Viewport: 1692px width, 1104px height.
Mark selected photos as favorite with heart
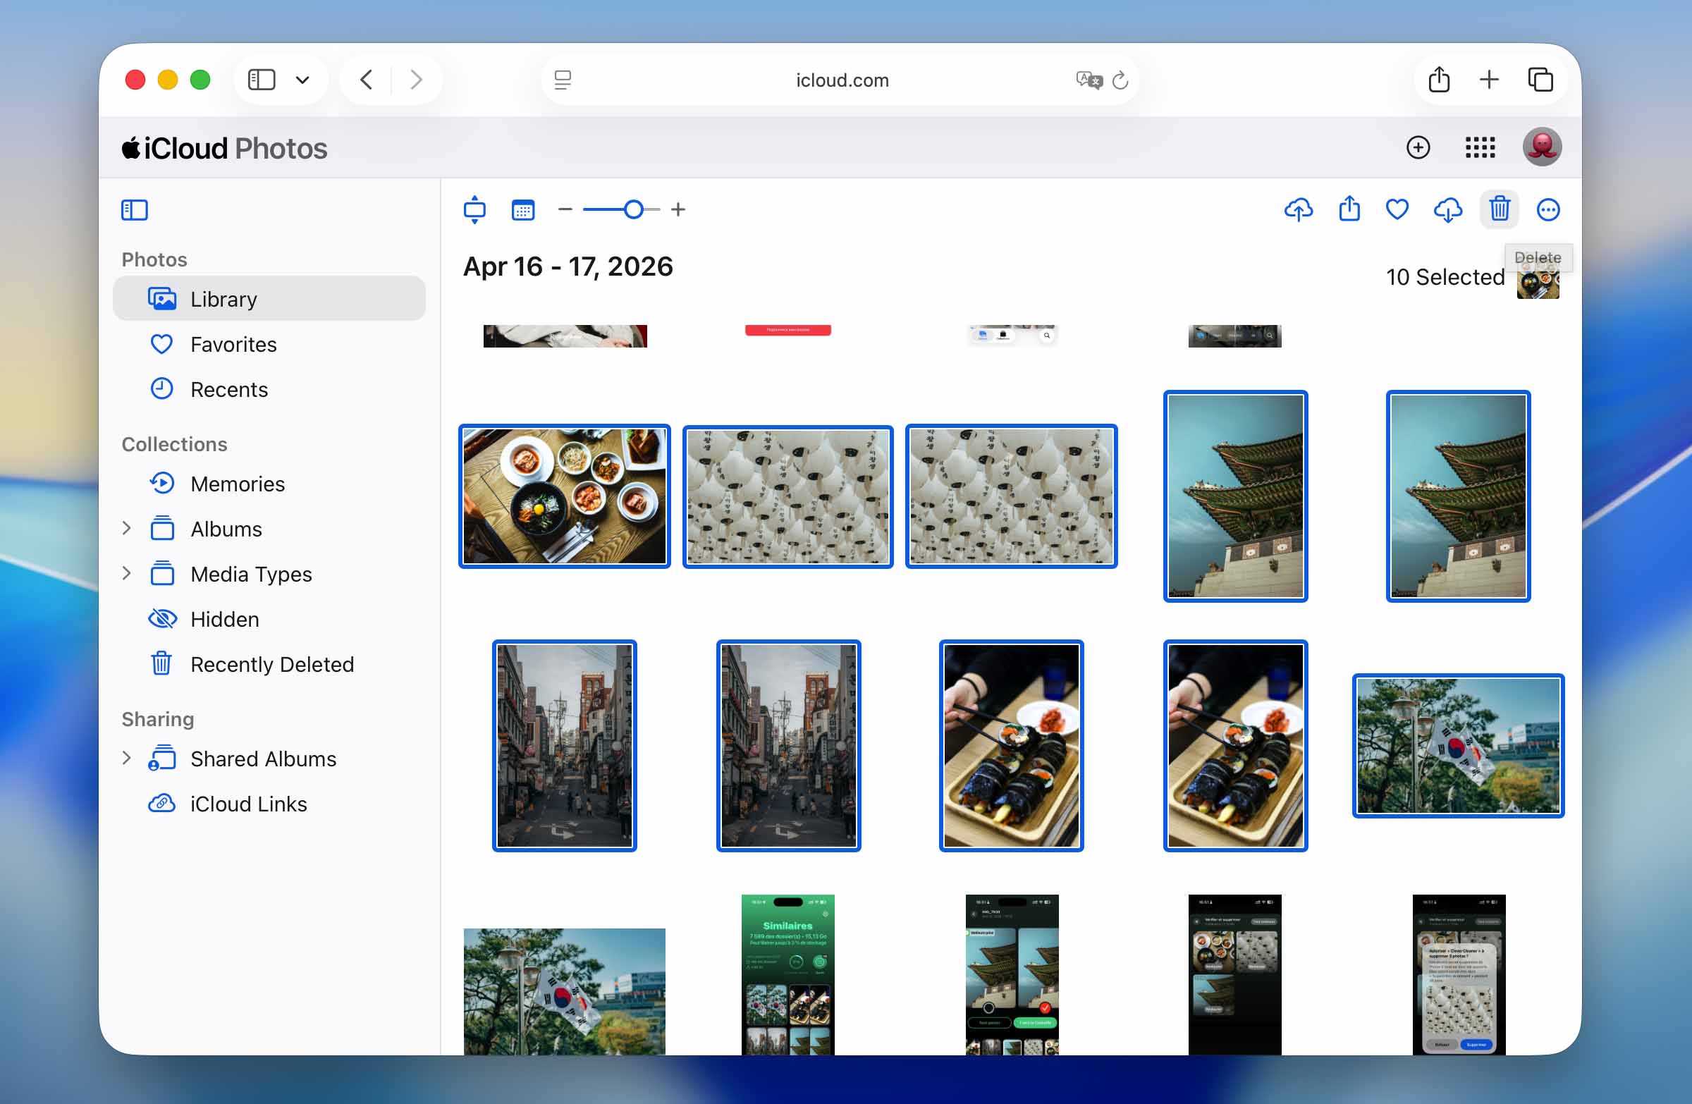click(x=1397, y=209)
